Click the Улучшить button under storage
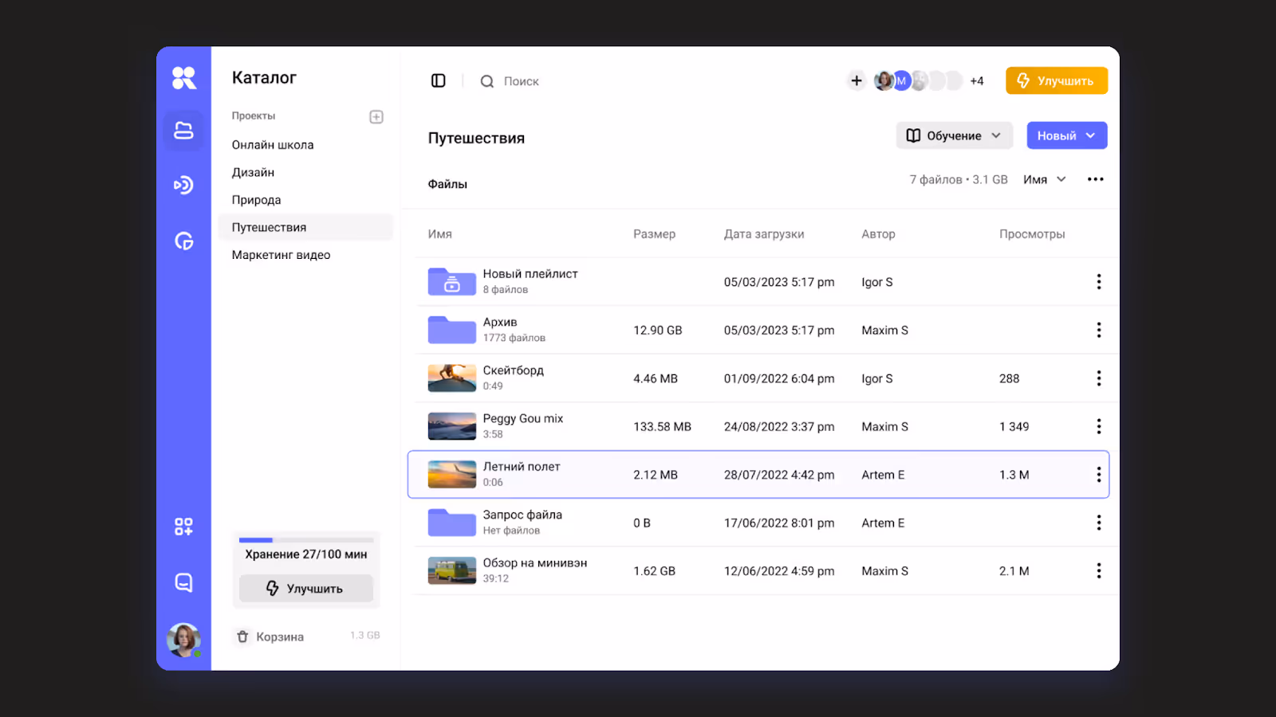The height and width of the screenshot is (717, 1276). (x=306, y=589)
